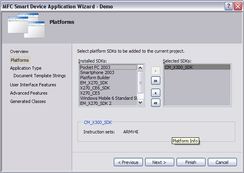
Task: Click the Finish button
Action: click(191, 162)
